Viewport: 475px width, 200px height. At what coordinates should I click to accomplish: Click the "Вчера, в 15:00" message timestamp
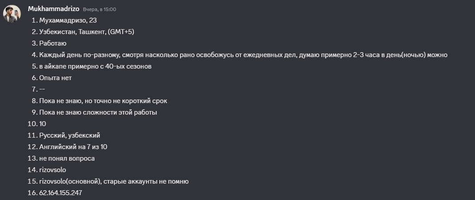tap(100, 9)
